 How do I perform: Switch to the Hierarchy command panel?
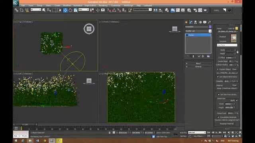[x=196, y=22]
